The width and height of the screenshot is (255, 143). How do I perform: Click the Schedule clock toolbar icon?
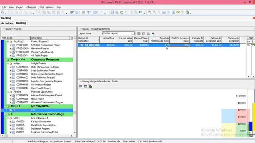tap(117, 12)
